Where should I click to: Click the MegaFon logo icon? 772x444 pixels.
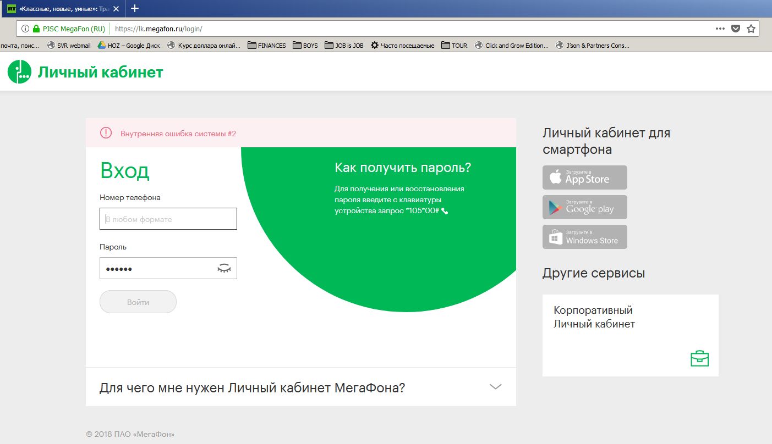(19, 72)
